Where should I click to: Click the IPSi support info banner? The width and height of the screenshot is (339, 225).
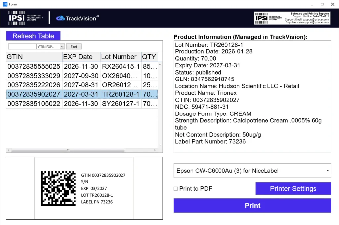click(x=292, y=18)
